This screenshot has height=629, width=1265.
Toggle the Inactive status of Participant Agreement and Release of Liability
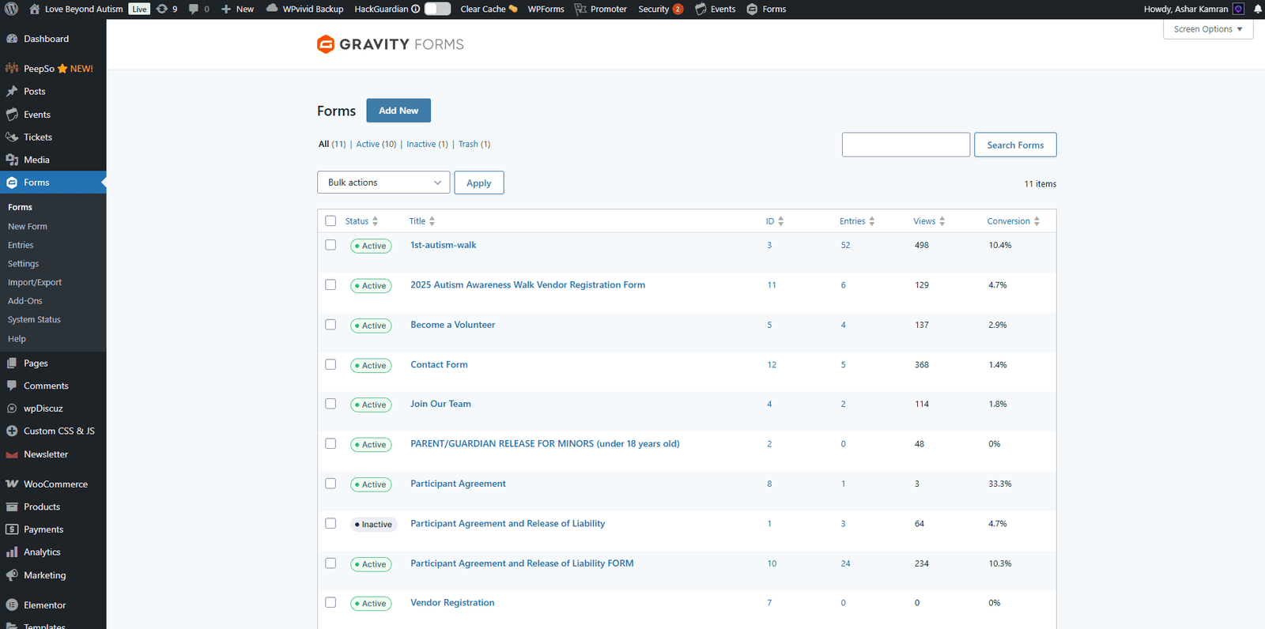tap(373, 524)
